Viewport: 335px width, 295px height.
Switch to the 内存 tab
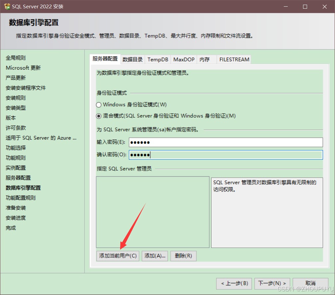coord(205,60)
